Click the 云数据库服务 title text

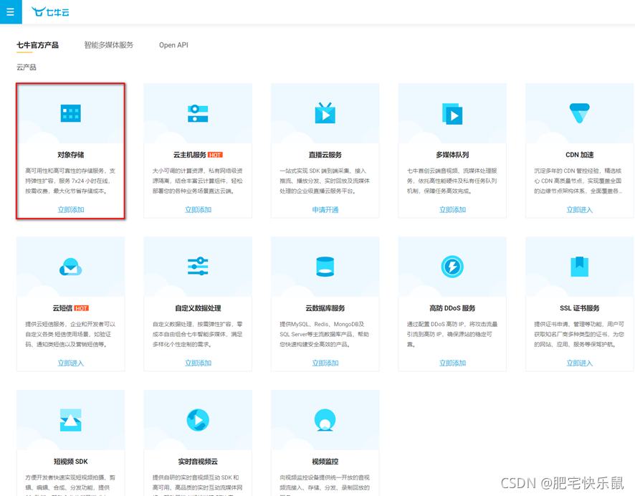pos(325,308)
